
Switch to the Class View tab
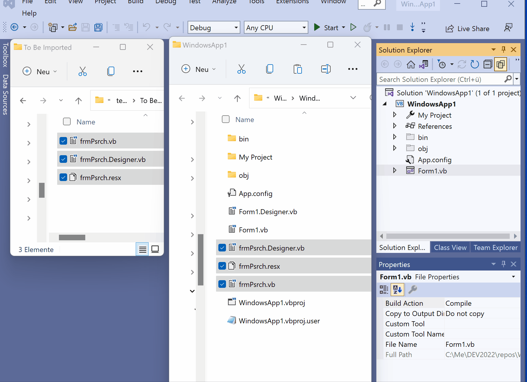pos(450,247)
